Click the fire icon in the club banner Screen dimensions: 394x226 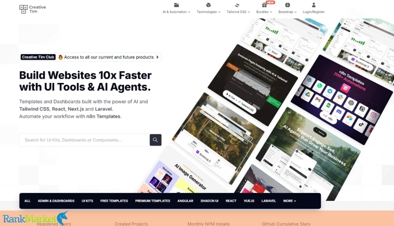pyautogui.click(x=60, y=57)
